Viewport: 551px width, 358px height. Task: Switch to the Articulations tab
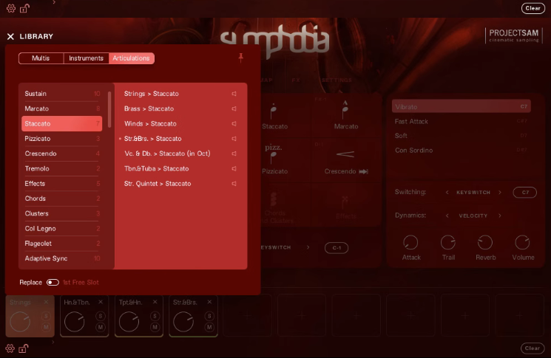pyautogui.click(x=132, y=58)
